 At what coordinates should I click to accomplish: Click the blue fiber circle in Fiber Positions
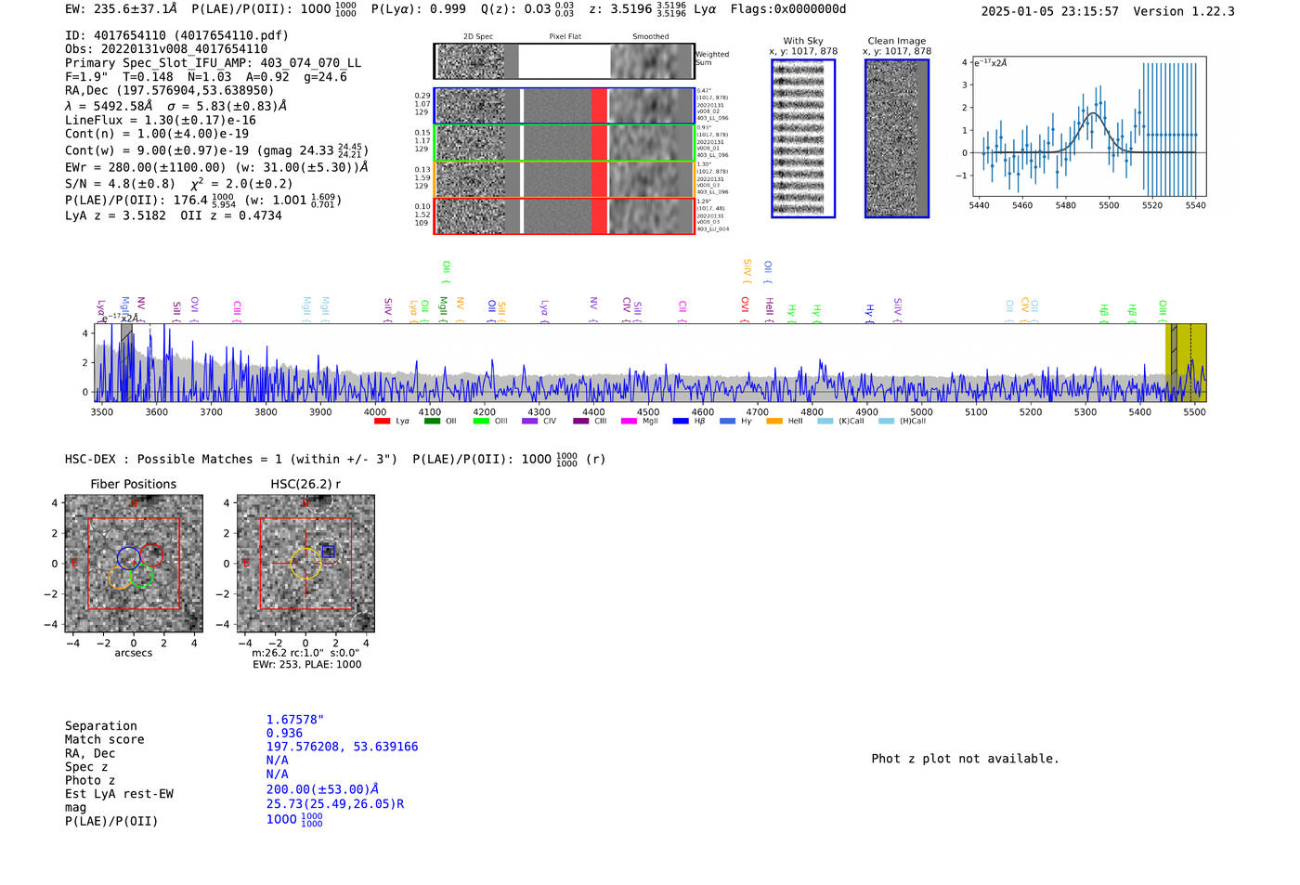(x=128, y=558)
